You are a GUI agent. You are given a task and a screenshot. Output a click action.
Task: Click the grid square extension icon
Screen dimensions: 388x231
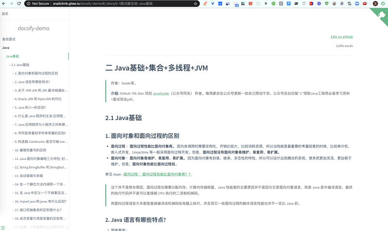click(281, 3)
